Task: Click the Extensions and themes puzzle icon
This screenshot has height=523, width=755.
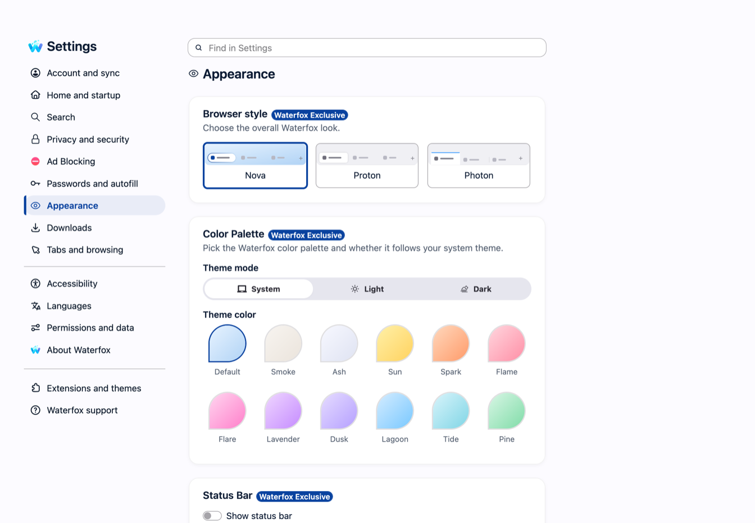Action: pyautogui.click(x=35, y=388)
